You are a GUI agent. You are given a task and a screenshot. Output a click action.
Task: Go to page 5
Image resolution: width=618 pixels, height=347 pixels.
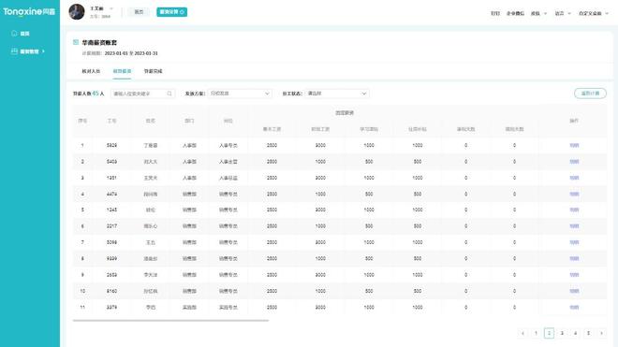click(588, 333)
